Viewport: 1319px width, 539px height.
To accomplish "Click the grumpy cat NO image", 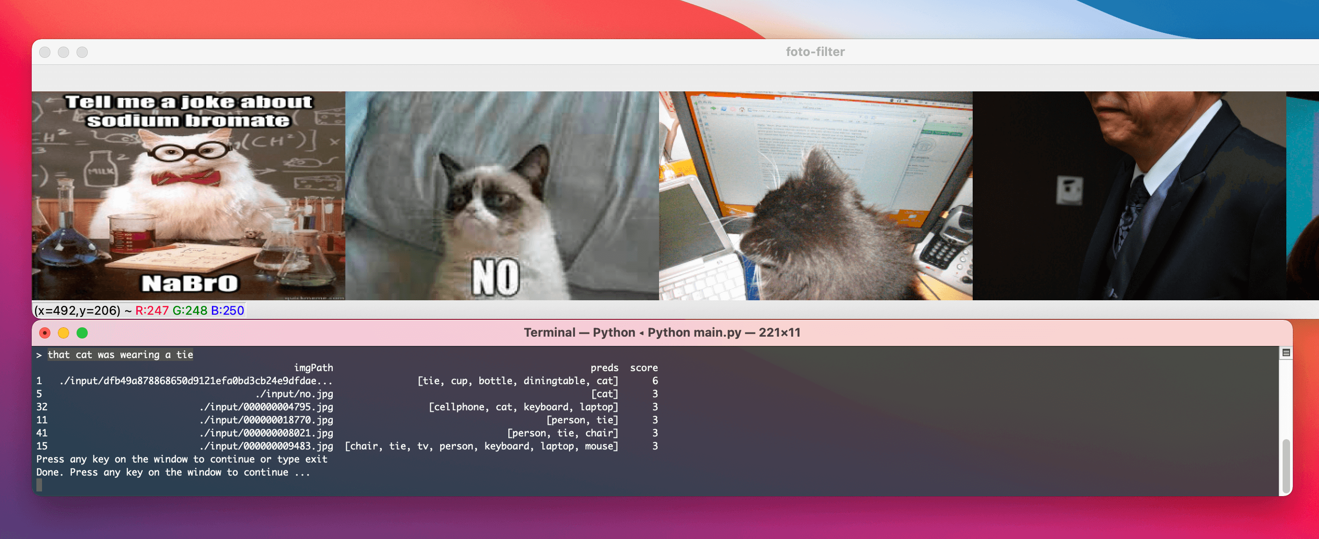I will (502, 195).
